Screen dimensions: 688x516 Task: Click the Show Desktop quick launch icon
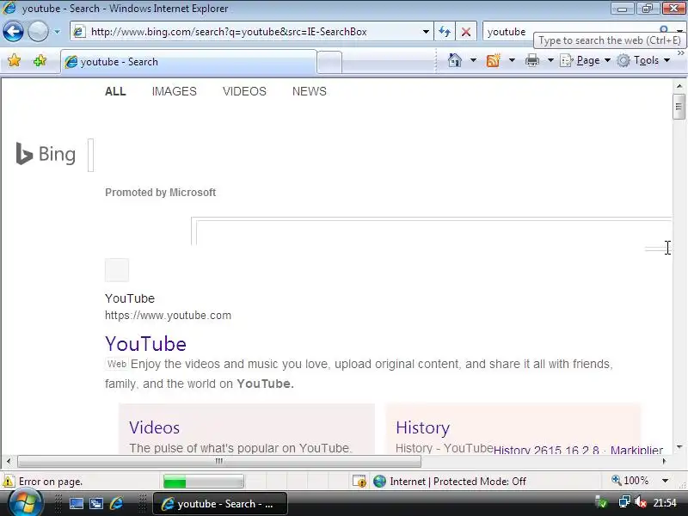tap(77, 504)
